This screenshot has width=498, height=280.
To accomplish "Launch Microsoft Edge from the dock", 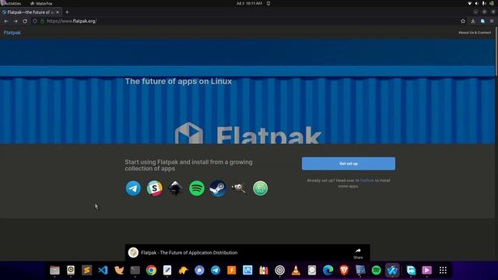I will tap(328, 270).
